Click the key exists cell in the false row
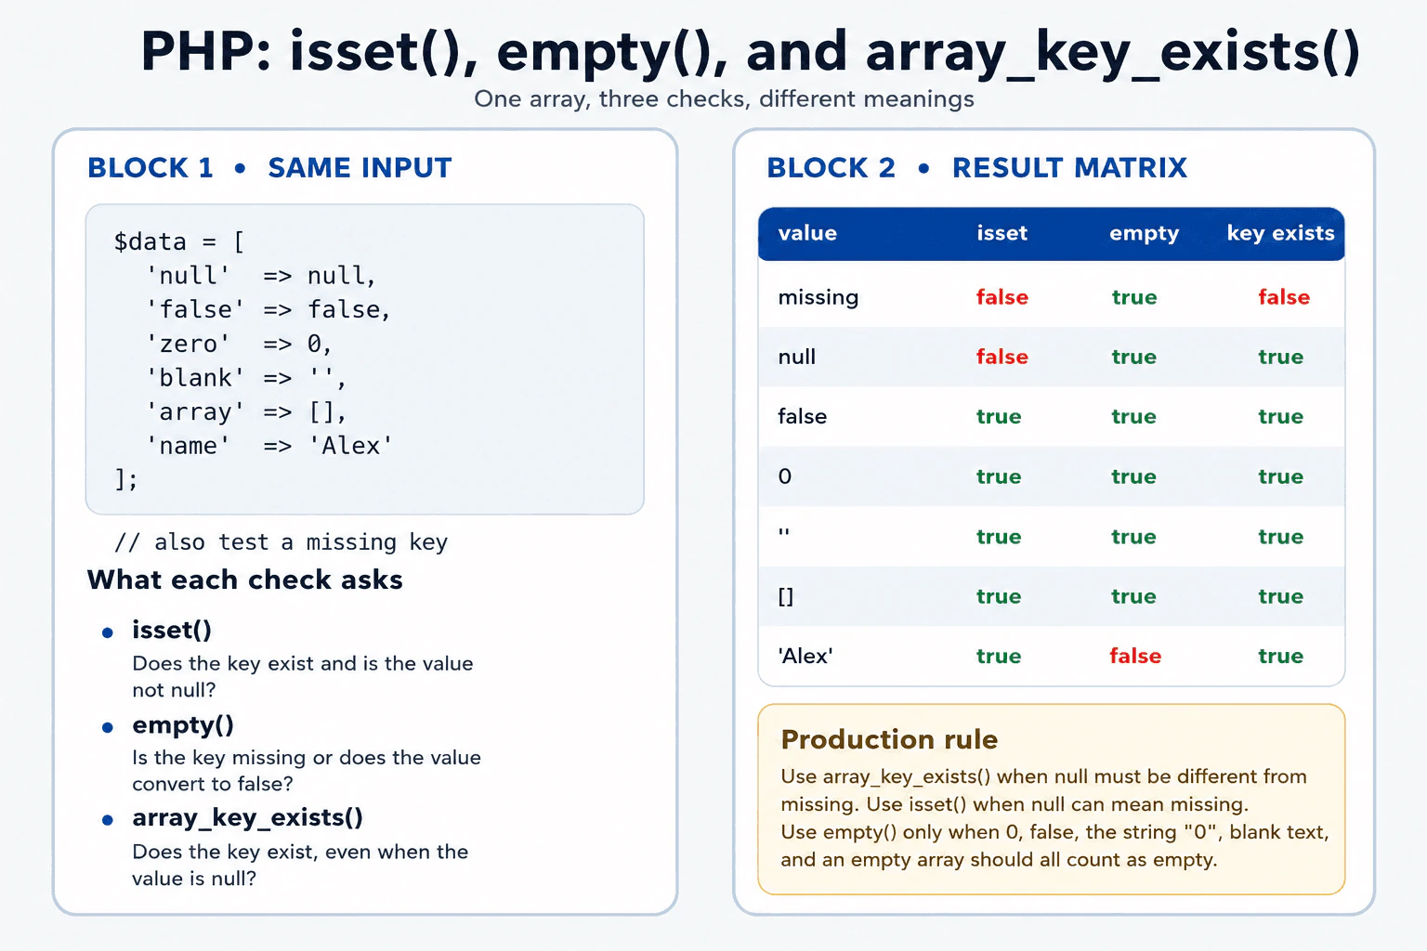 coord(1281,417)
